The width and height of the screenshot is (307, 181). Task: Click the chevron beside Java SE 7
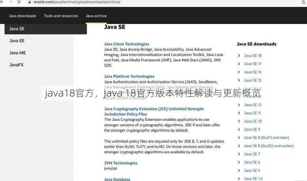click(x=239, y=154)
